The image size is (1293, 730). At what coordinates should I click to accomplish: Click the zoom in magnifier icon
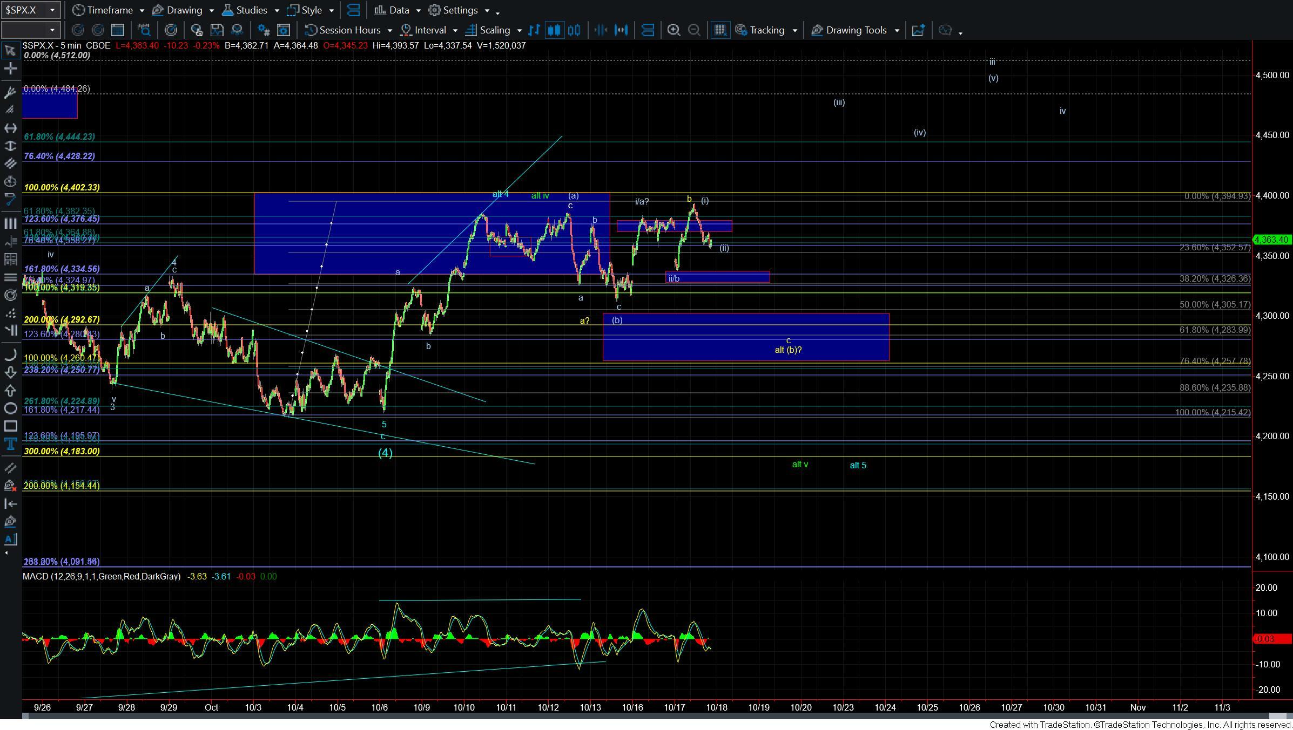(674, 30)
